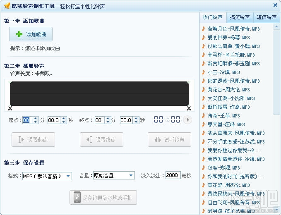This screenshot has width=281, height=215.
Task: Click the note icon beside 套马杆-乌兰托娅
Action: coord(203,55)
